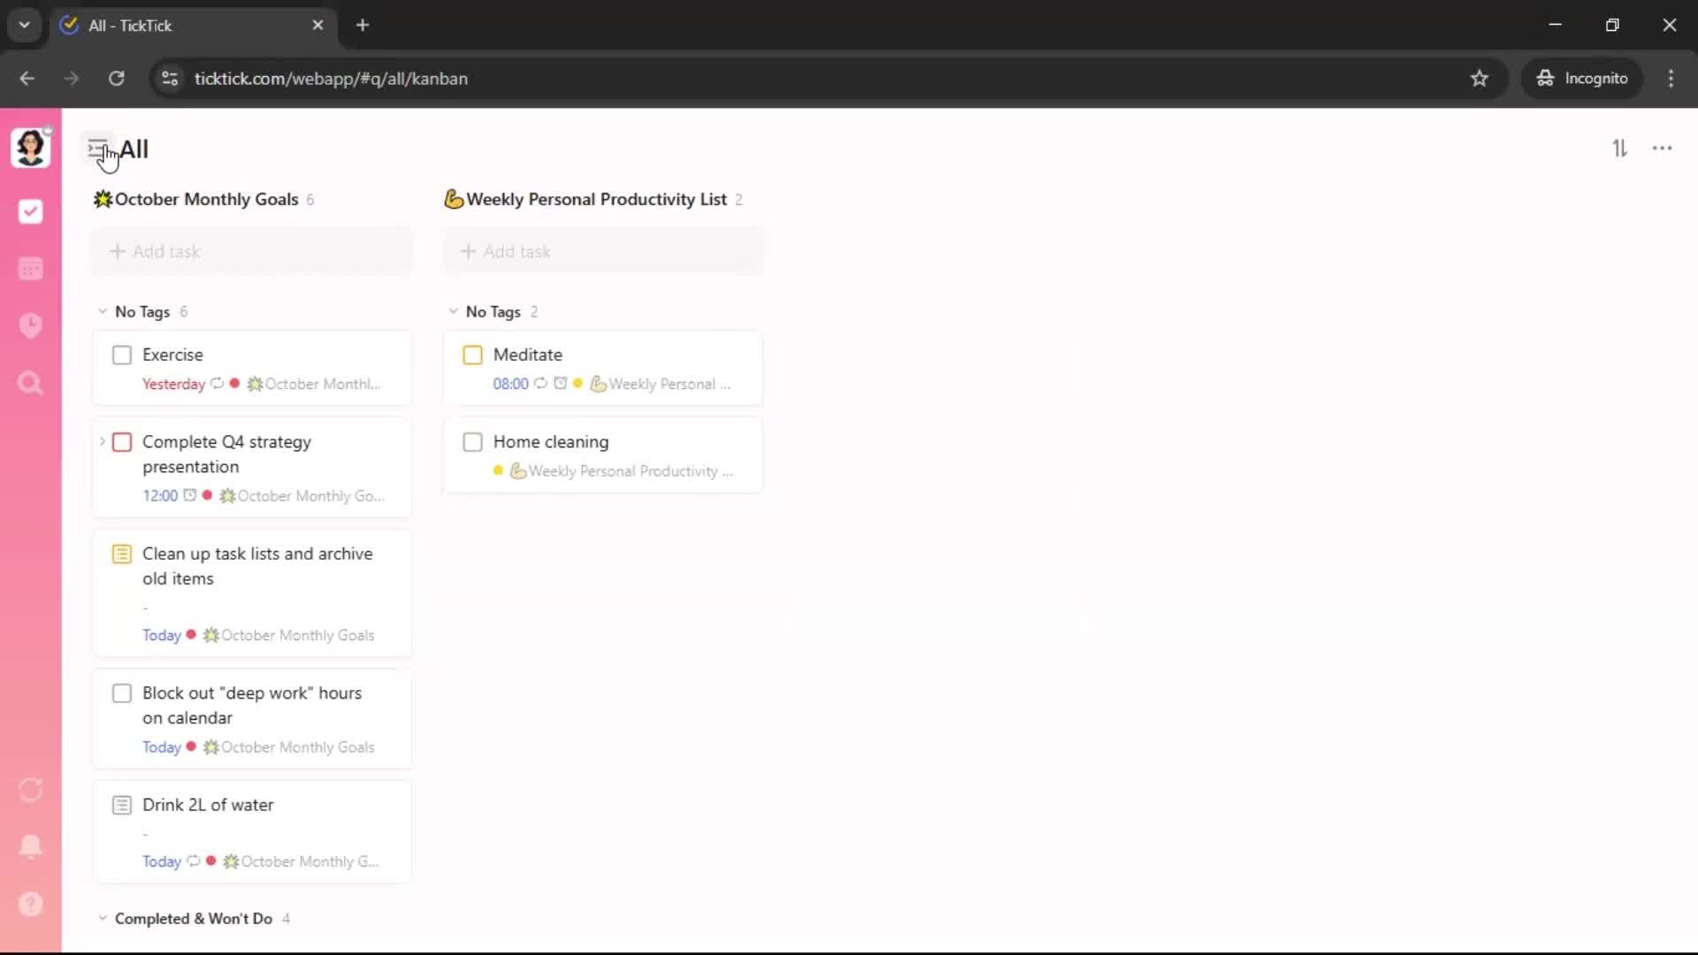Collapse No Tags section under October Goals
This screenshot has width=1698, height=955.
(103, 311)
